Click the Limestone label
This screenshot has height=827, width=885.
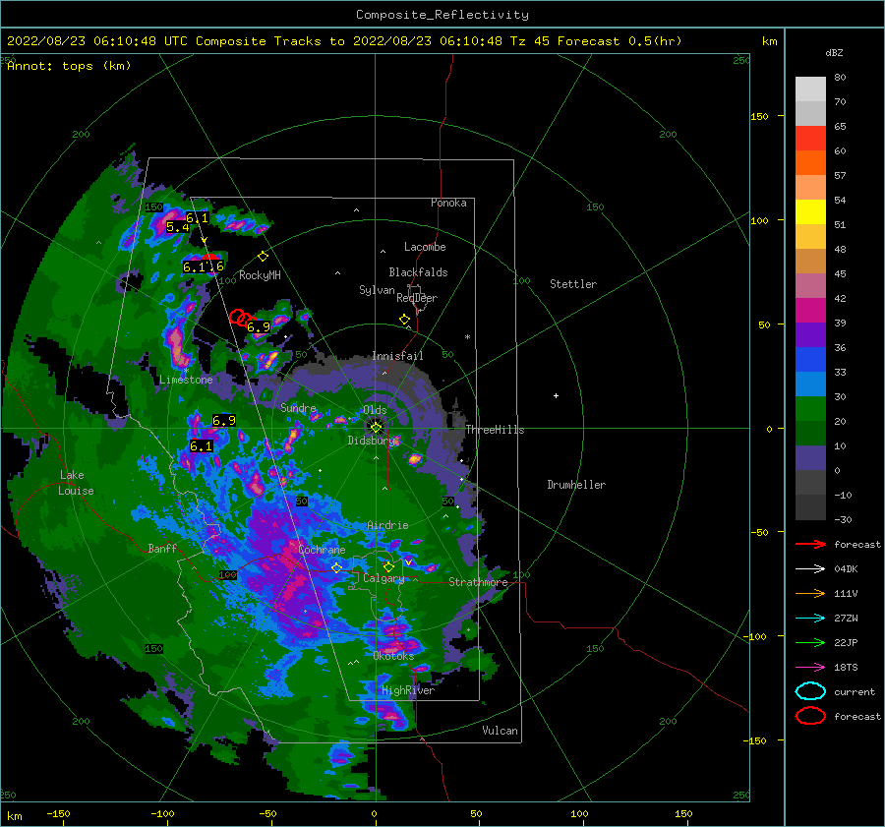pyautogui.click(x=186, y=380)
